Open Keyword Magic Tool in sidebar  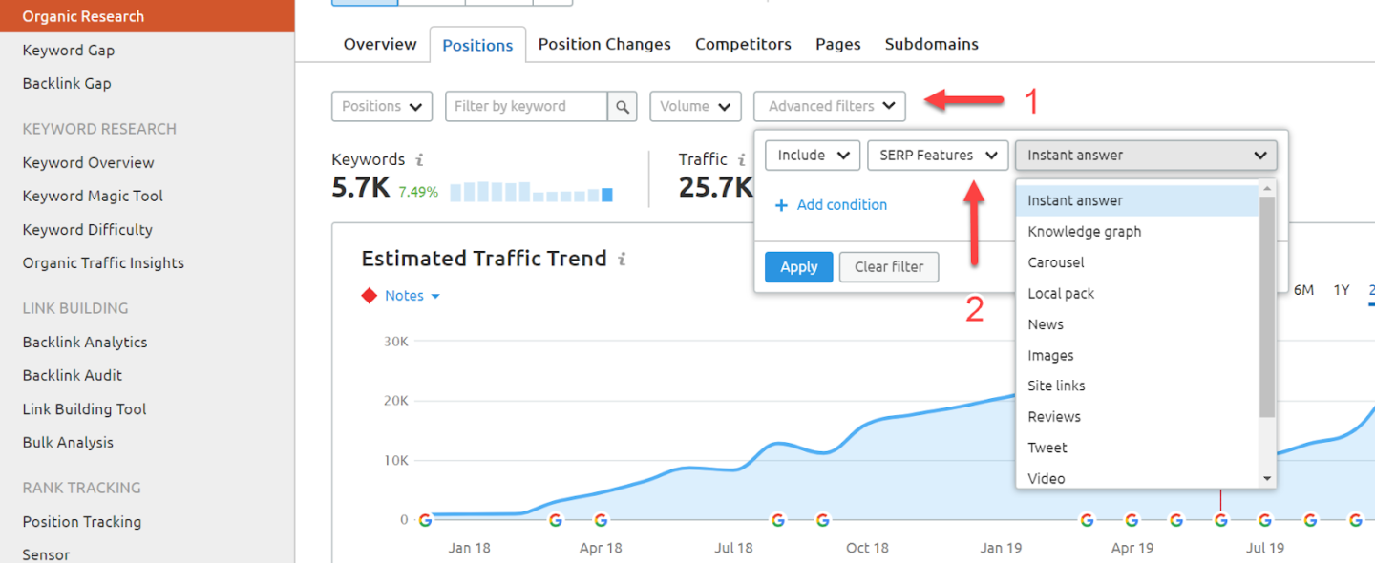pyautogui.click(x=93, y=196)
